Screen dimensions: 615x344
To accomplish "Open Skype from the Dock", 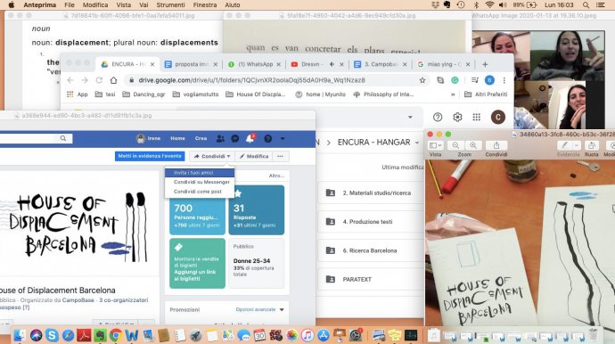I will click(52, 335).
